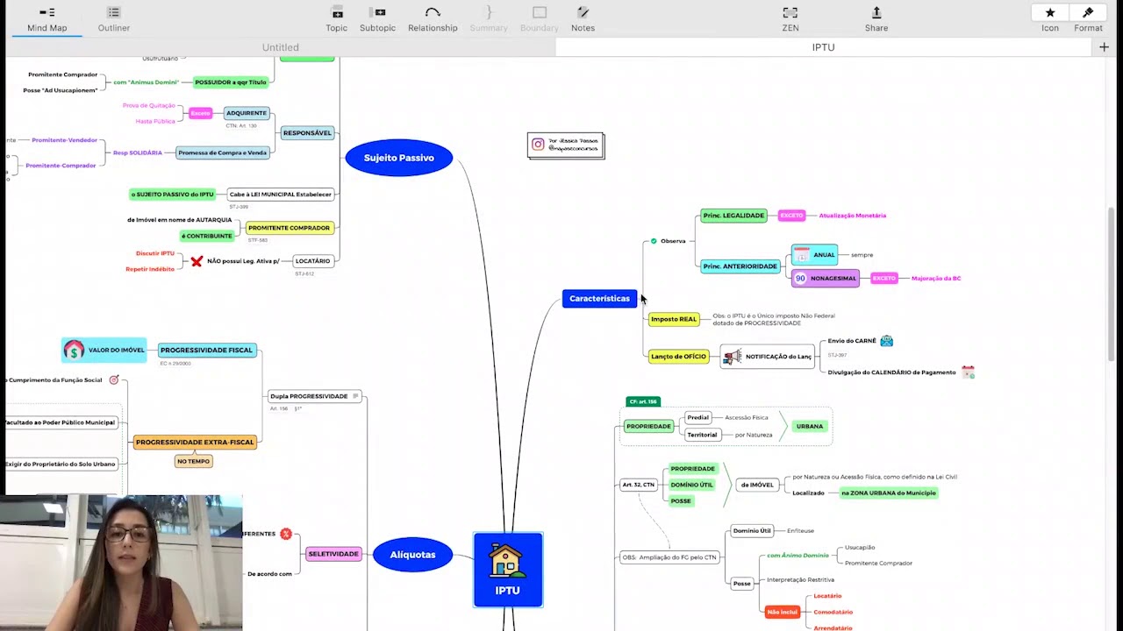Click the money house icon in VALOR DO IMÓVEL
The width and height of the screenshot is (1123, 631).
click(74, 351)
